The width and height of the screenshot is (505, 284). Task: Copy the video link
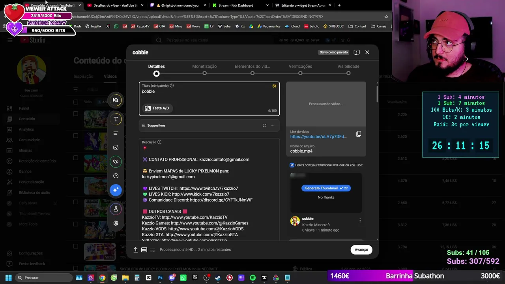tap(359, 134)
